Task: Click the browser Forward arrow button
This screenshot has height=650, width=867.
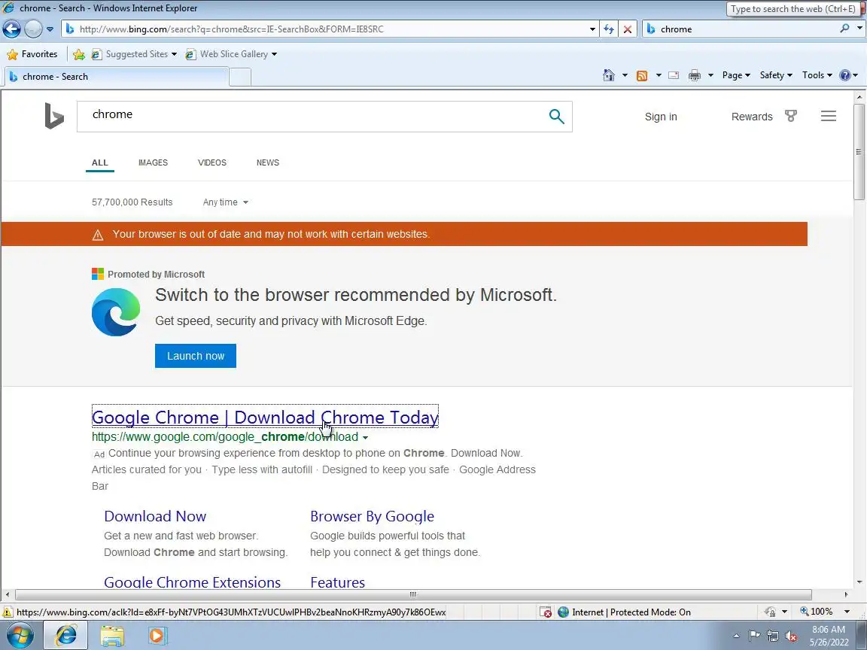Action: click(x=33, y=29)
